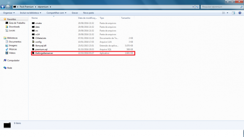Sort by Data de modificação column

click(x=87, y=18)
